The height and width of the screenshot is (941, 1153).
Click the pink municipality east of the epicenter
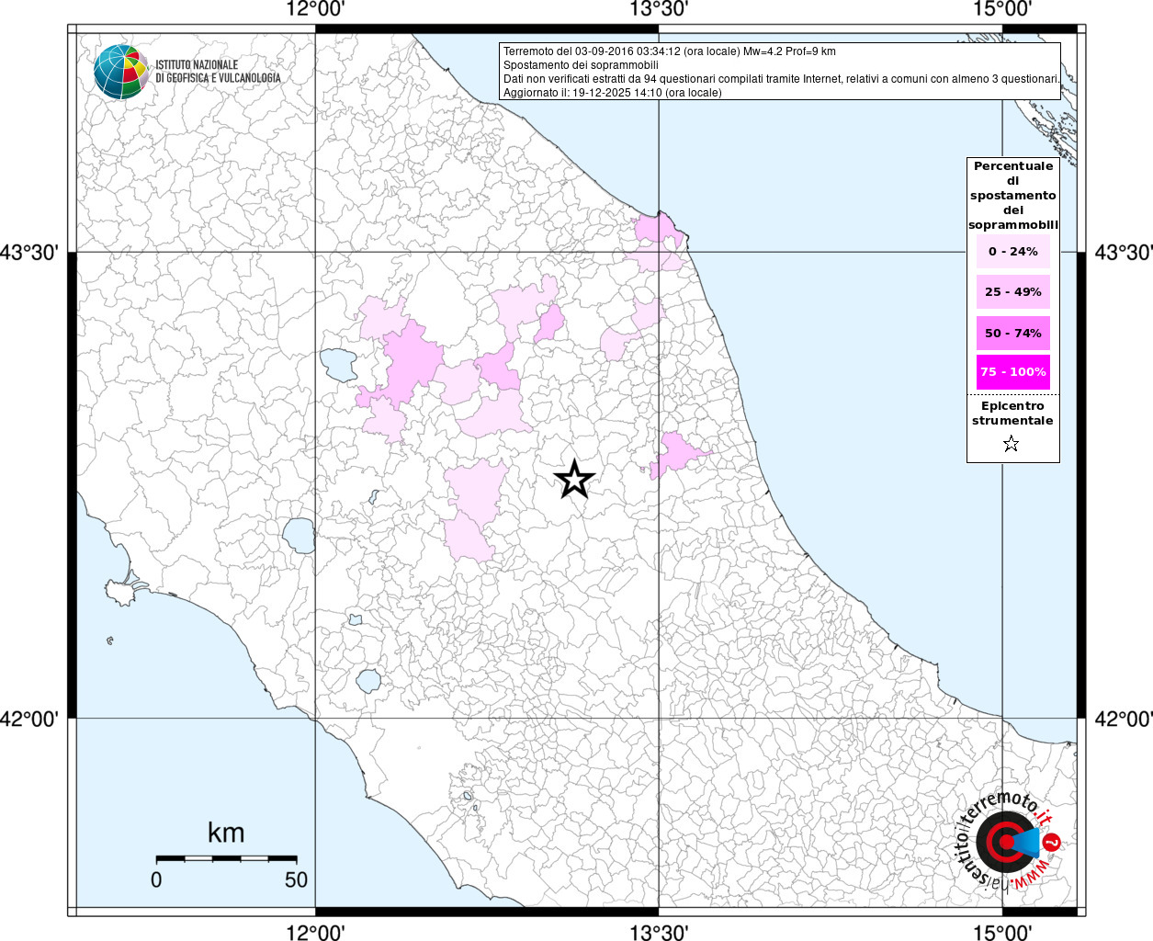tap(678, 455)
